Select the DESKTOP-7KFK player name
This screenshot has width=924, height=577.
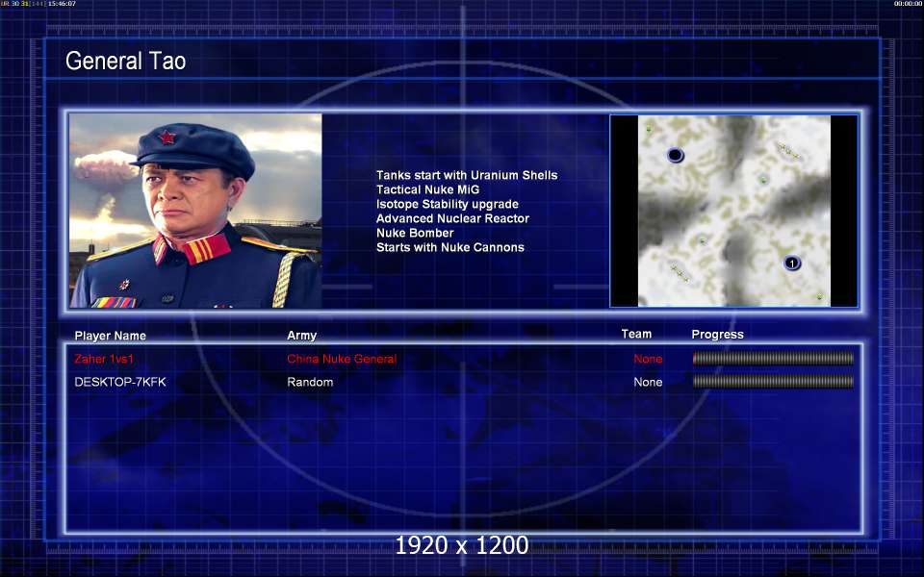tap(120, 382)
